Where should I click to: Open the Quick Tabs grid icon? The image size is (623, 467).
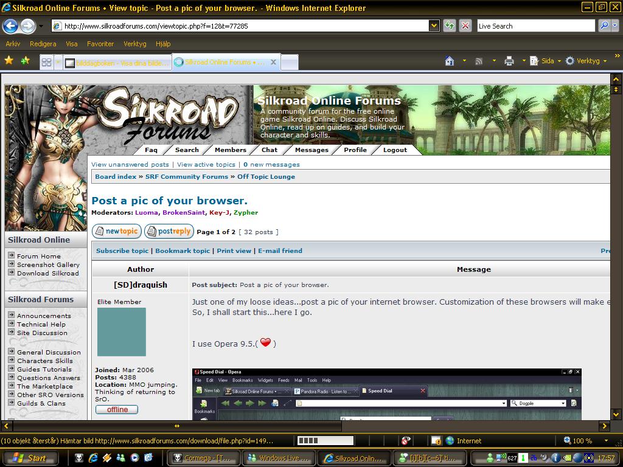pos(46,62)
